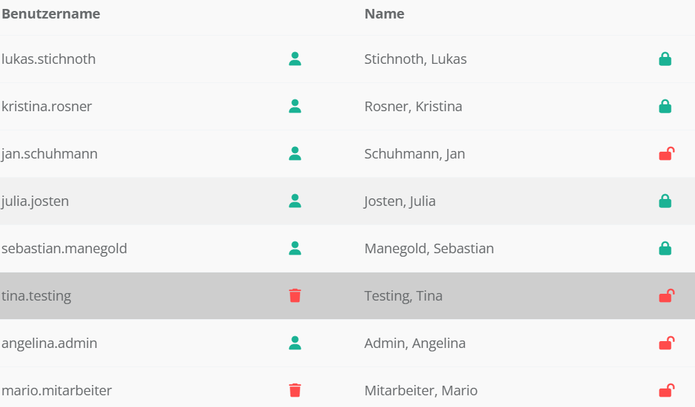The width and height of the screenshot is (695, 407).
Task: Select the Testing, Tina name cell
Action: coord(403,296)
